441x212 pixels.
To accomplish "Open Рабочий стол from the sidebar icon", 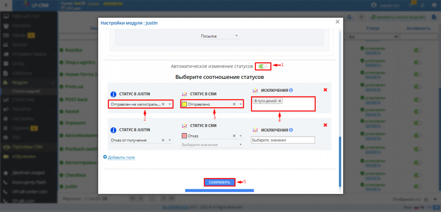I will (5, 16).
